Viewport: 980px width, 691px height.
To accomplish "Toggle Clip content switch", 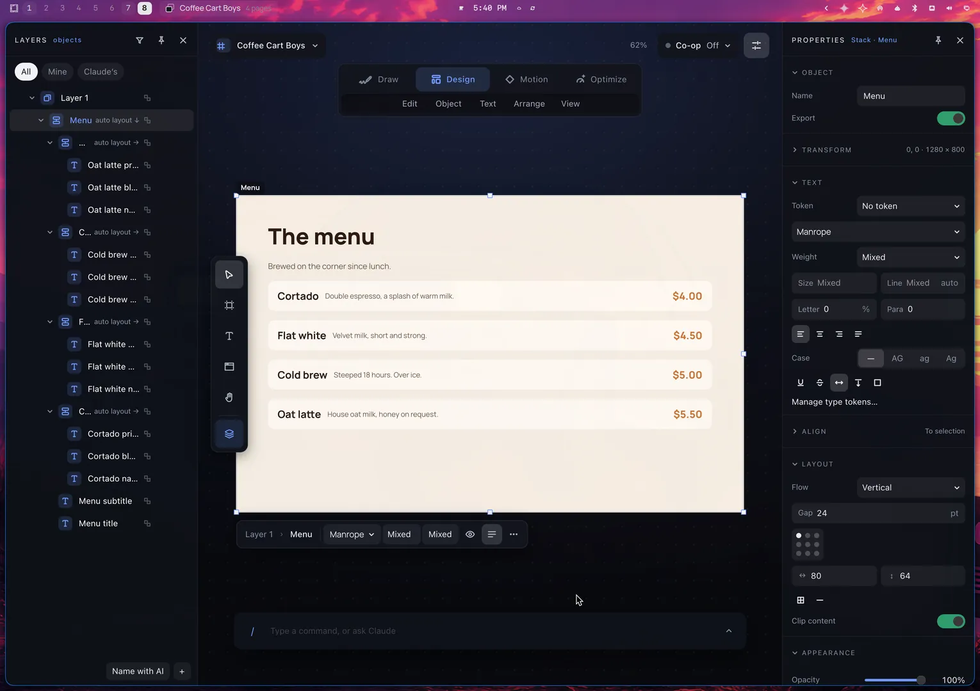I will [x=951, y=621].
